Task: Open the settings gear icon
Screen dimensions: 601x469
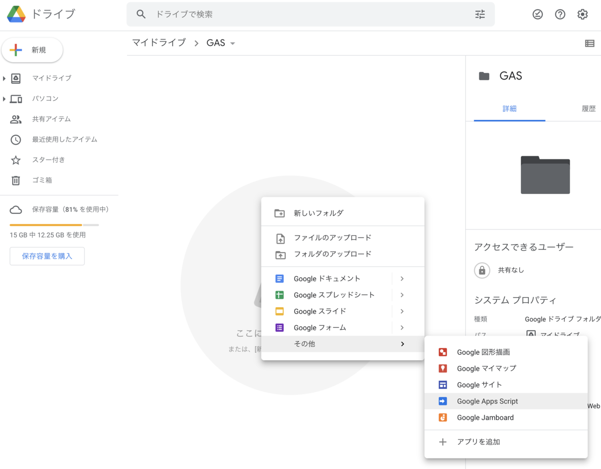Action: (582, 15)
